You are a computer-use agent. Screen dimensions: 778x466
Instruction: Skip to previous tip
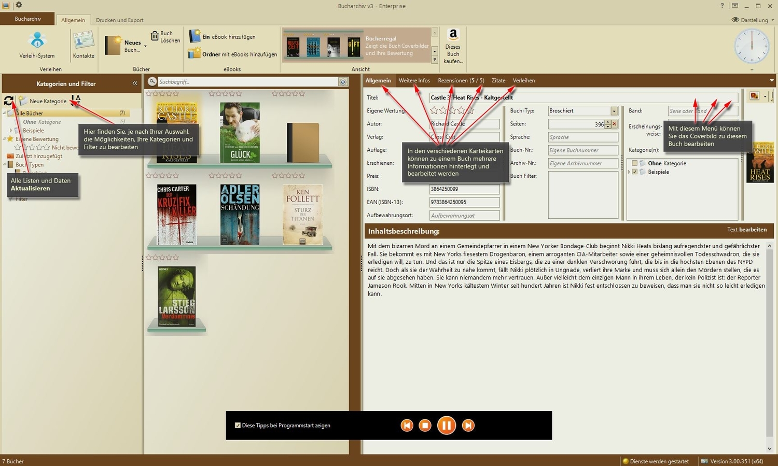point(407,426)
